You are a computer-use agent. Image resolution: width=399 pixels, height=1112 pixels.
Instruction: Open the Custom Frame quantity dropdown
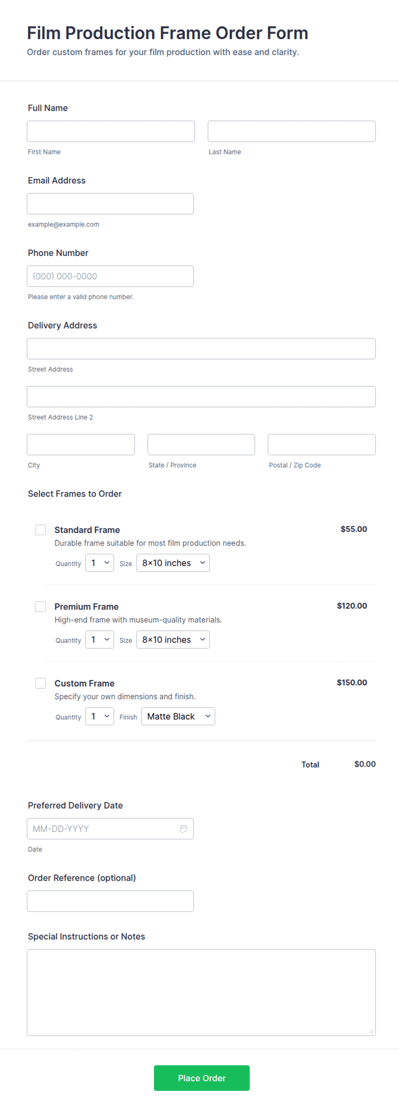pyautogui.click(x=100, y=717)
